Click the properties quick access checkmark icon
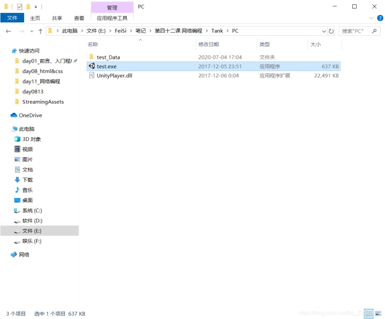 [20, 7]
